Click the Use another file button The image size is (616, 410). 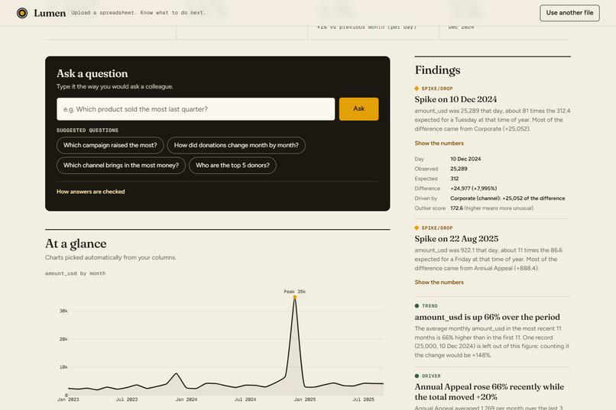[569, 13]
